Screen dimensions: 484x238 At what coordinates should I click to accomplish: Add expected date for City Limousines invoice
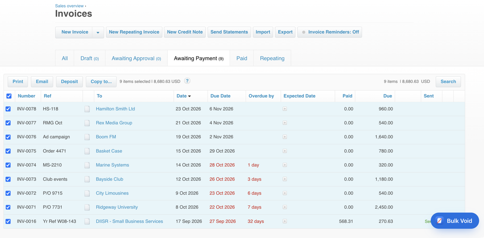click(x=285, y=193)
